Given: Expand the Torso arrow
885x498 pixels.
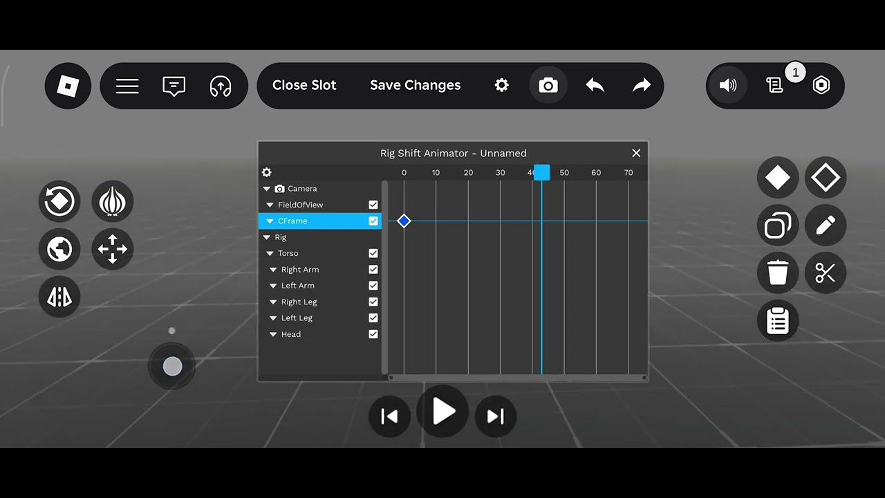Looking at the screenshot, I should (x=270, y=254).
